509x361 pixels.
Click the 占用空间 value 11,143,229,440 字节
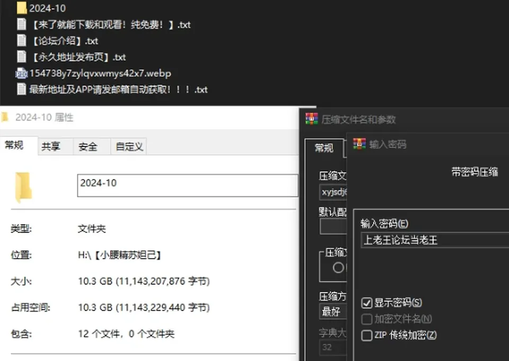point(144,307)
